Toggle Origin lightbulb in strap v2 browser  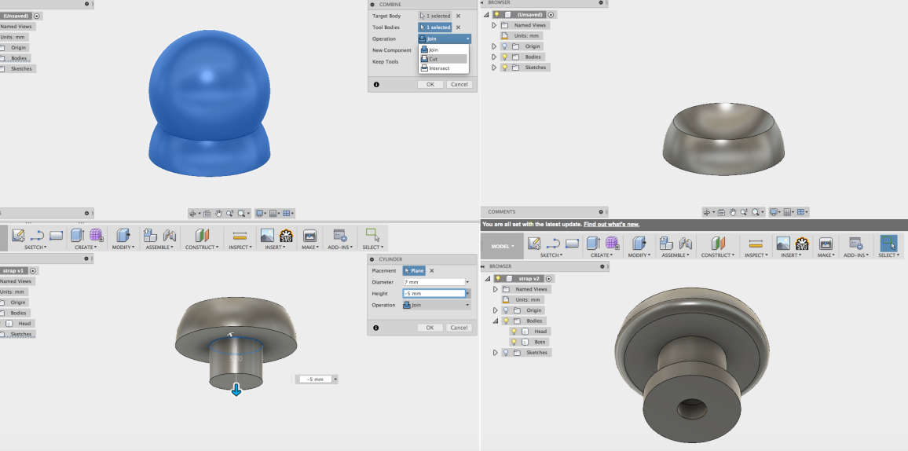[506, 310]
